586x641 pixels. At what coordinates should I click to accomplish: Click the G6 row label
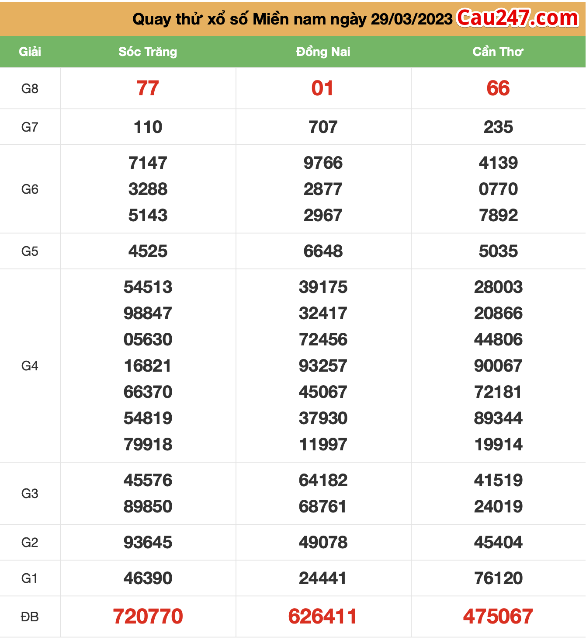(x=30, y=189)
